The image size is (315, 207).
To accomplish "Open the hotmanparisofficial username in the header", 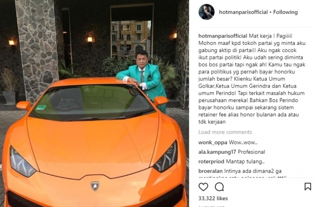I will (x=243, y=12).
